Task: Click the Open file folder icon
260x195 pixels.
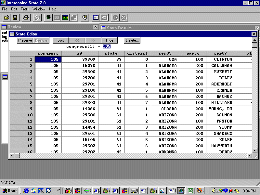Action: pyautogui.click(x=6, y=18)
